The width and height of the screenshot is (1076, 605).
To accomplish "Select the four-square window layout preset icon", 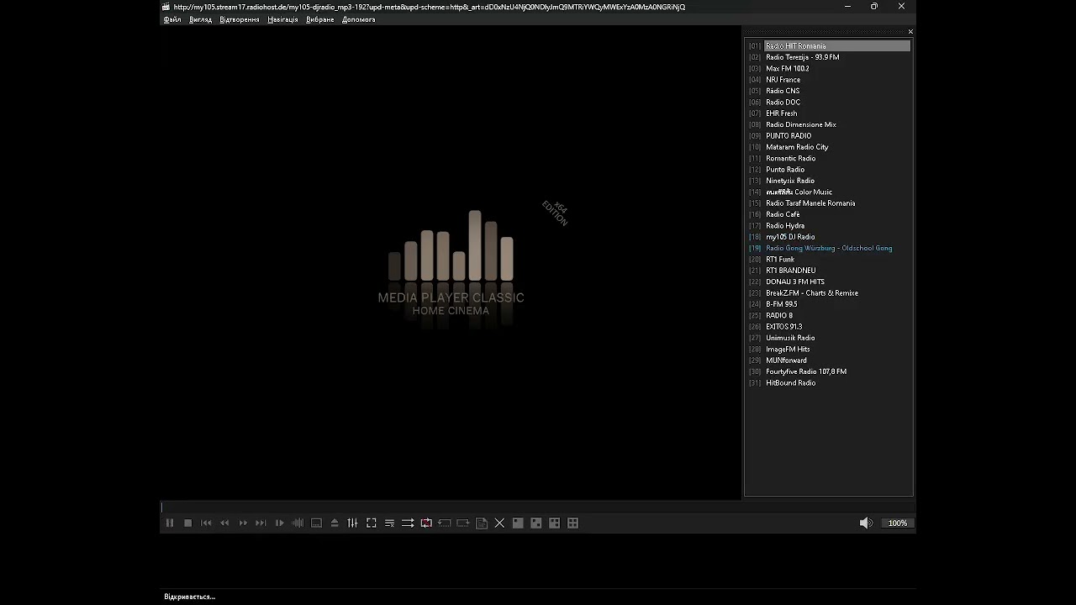I will [x=573, y=523].
